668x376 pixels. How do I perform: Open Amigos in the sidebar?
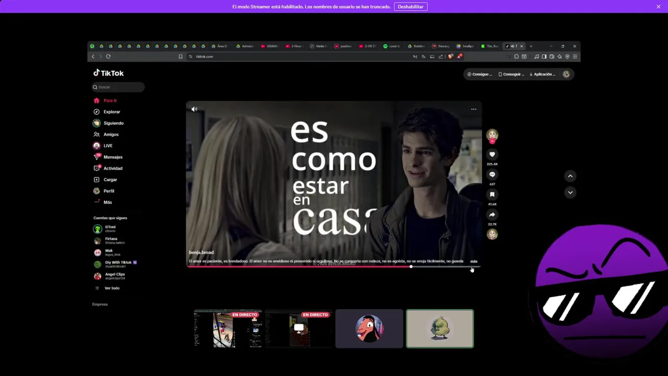coord(106,134)
